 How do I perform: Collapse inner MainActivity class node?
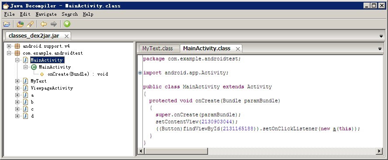(25, 67)
